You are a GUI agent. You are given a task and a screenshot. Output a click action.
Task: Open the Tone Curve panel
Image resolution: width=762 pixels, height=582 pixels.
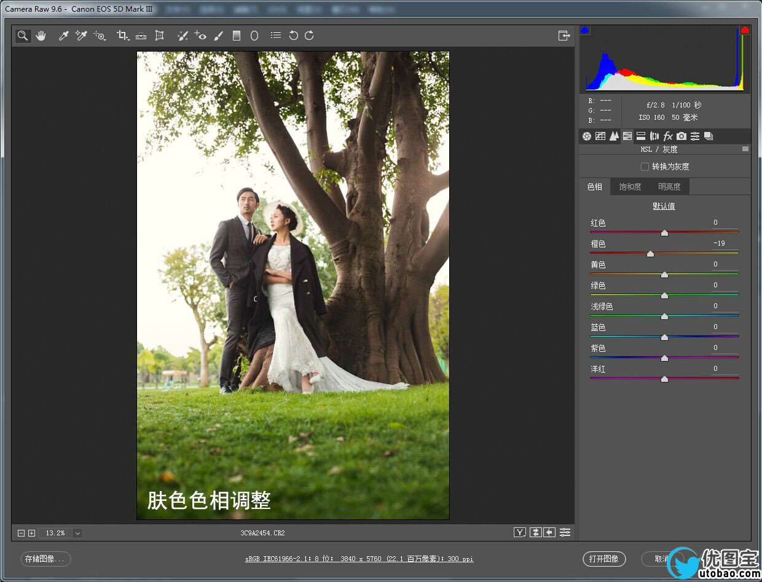click(600, 136)
